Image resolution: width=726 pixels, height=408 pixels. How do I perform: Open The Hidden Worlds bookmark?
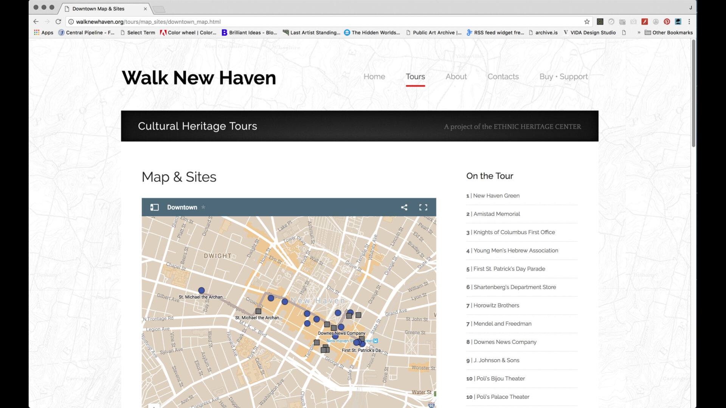[372, 32]
